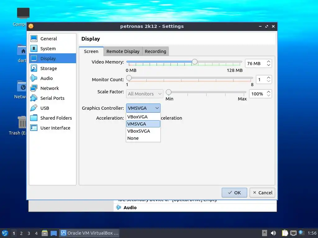
Task: Open the System settings category
Action: (52, 48)
